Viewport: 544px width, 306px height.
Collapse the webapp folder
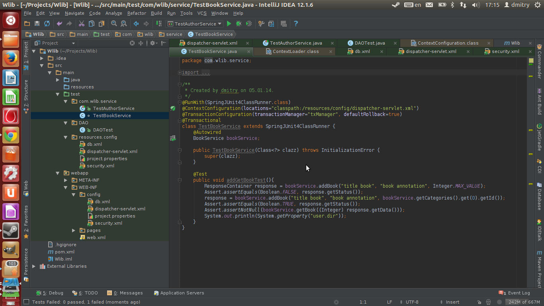58,173
